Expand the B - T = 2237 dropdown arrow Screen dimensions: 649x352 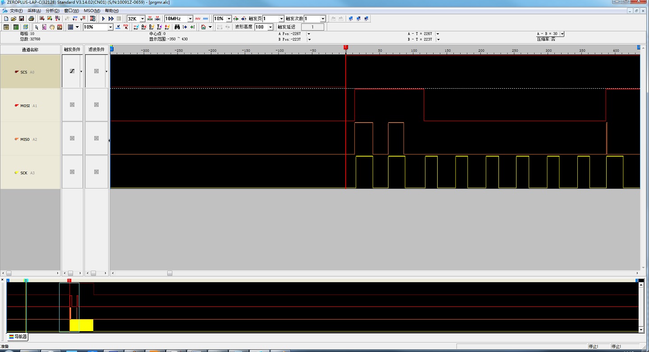[438, 39]
